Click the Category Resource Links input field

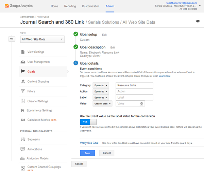134,85
